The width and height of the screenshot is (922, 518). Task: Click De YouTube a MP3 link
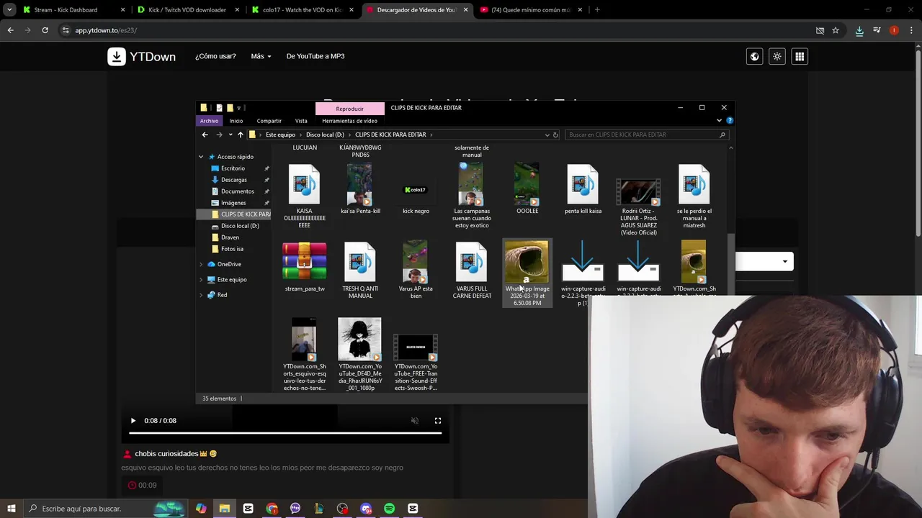coord(315,56)
